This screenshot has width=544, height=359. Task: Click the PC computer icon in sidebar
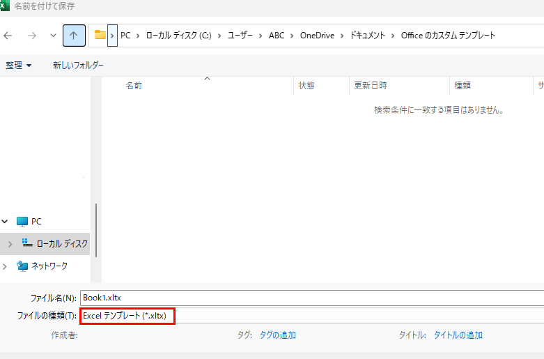coord(22,222)
